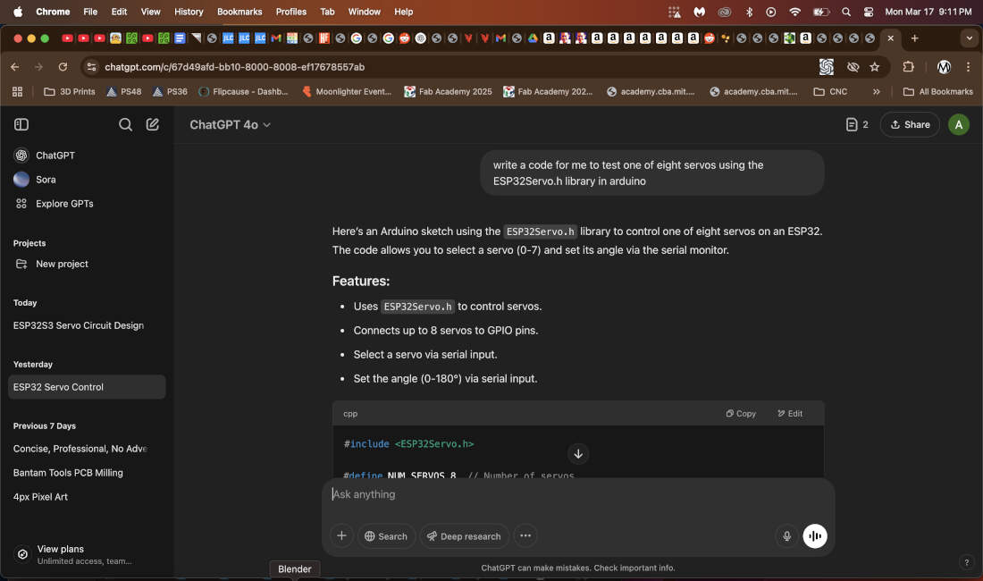Toggle the Search tool in composer
983x581 pixels.
pyautogui.click(x=386, y=536)
